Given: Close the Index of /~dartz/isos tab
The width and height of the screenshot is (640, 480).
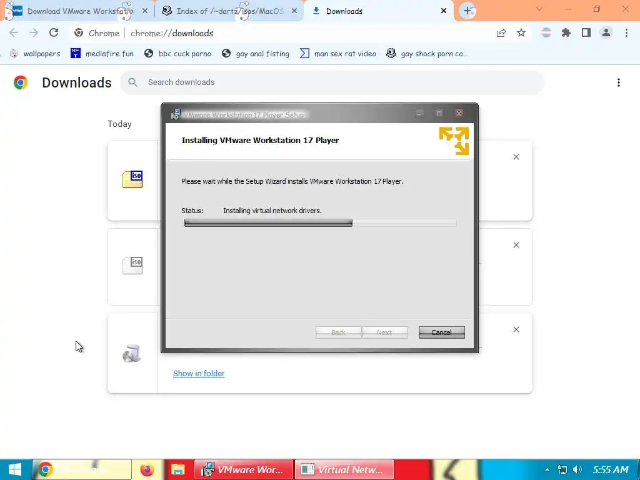Looking at the screenshot, I should click(x=294, y=11).
